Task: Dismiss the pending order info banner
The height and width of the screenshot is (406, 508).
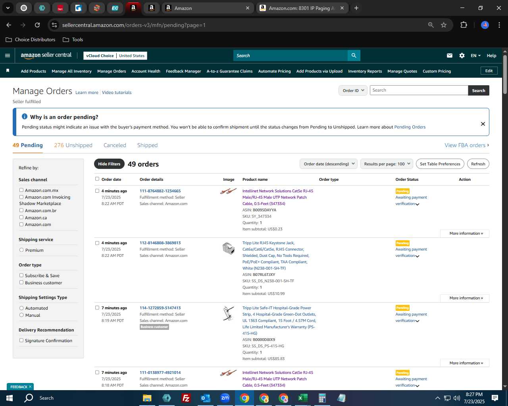Action: click(483, 124)
